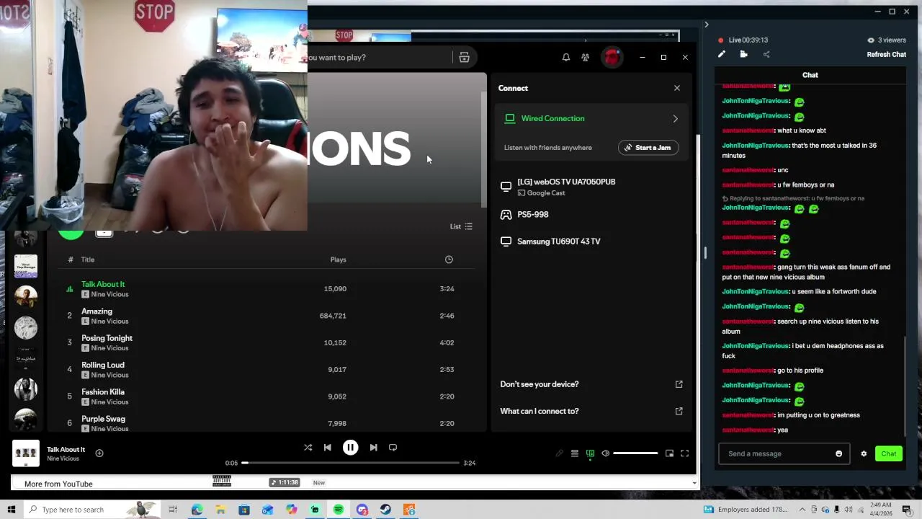Image resolution: width=922 pixels, height=519 pixels.
Task: Open the Don't see your device link
Action: [591, 384]
